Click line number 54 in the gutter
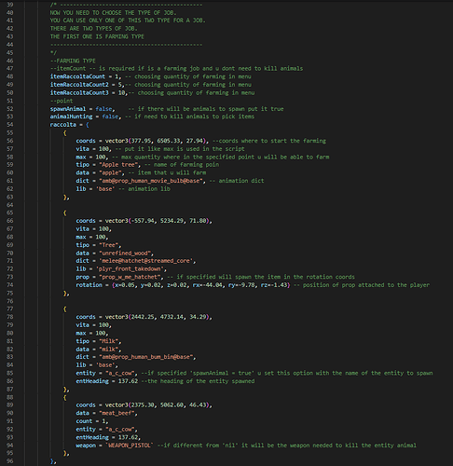Viewport: 453px width, 466px height. [10, 125]
